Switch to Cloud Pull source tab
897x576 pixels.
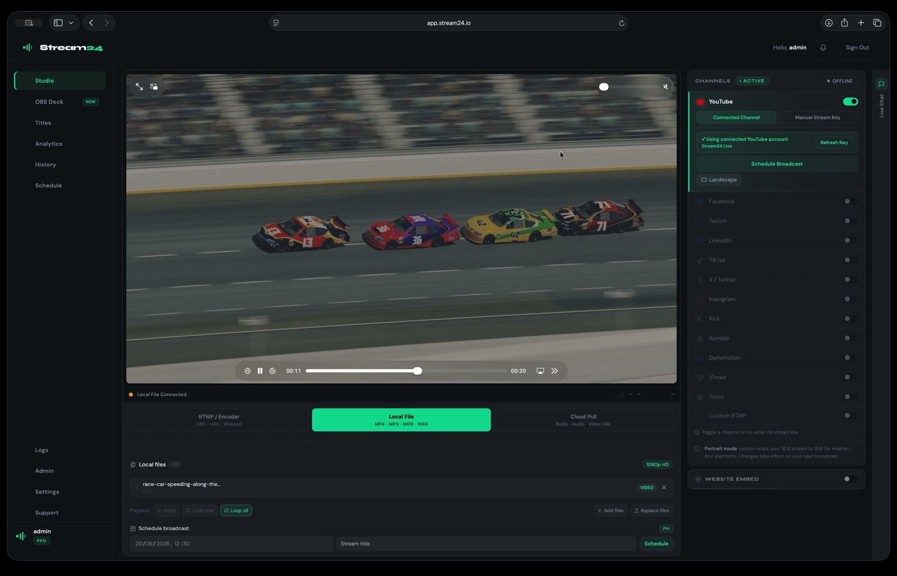point(584,420)
